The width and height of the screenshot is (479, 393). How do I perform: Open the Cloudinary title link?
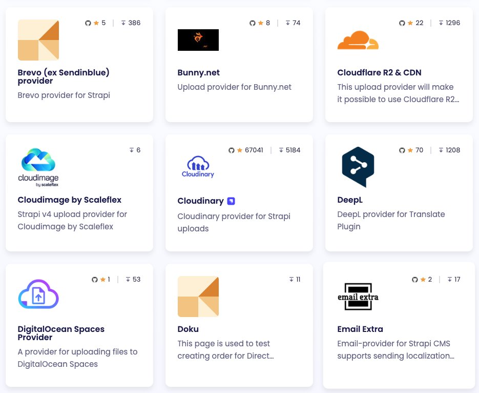pyautogui.click(x=201, y=201)
